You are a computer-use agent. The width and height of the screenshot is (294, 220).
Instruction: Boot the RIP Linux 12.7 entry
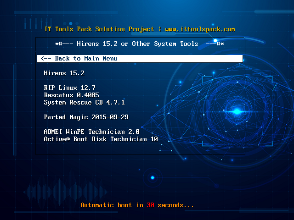[69, 88]
